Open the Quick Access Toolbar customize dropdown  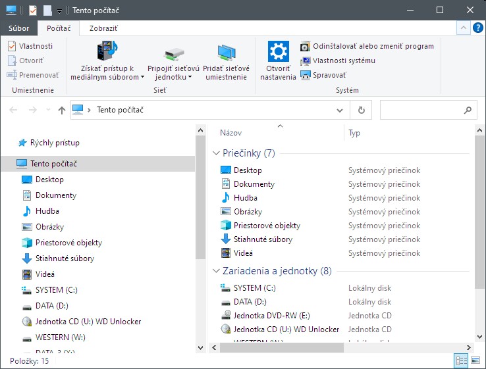59,11
